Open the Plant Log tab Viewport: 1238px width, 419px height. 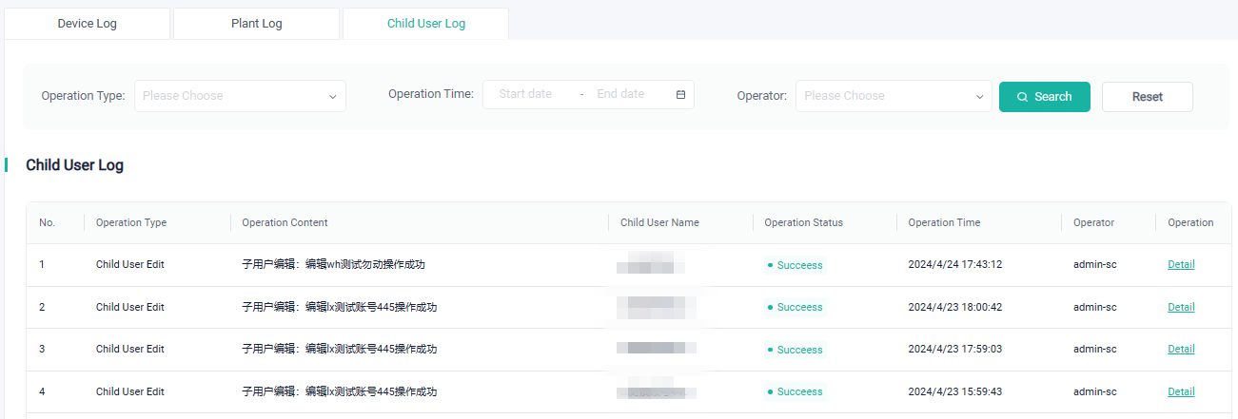[x=256, y=24]
